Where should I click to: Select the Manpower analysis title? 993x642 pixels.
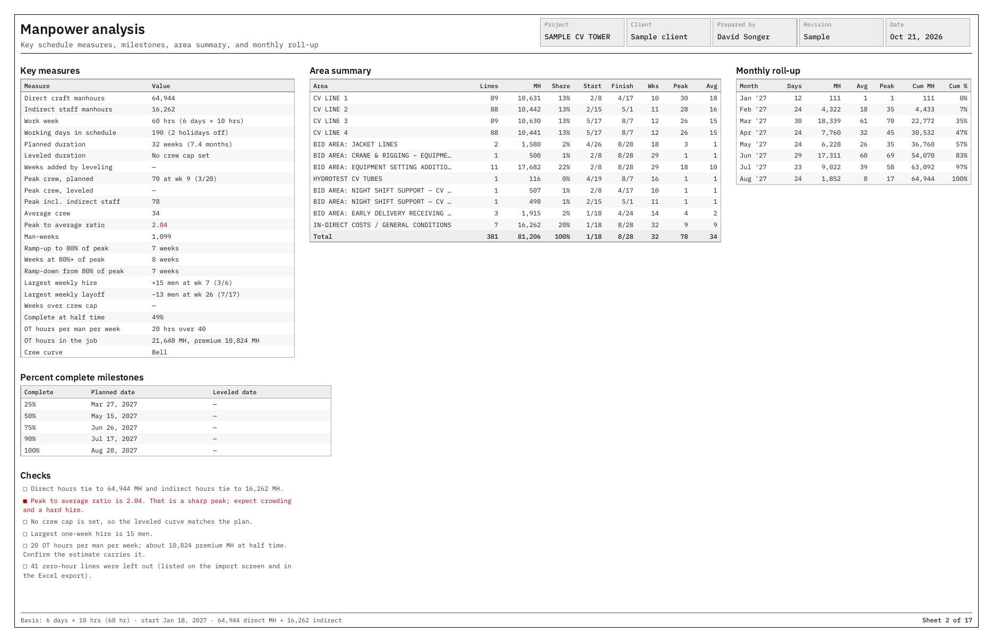tap(82, 29)
